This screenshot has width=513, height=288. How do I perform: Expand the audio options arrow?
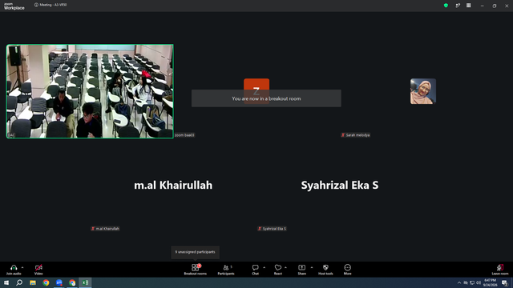pyautogui.click(x=22, y=267)
